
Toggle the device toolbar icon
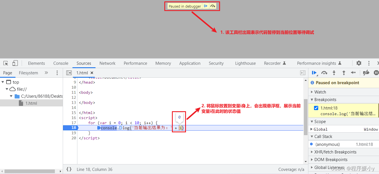click(x=15, y=63)
